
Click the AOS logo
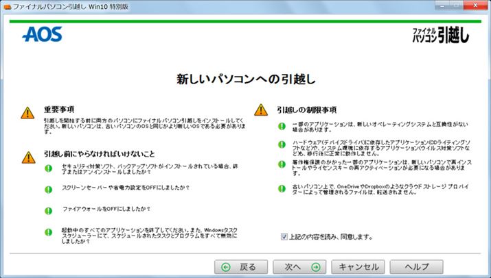(43, 34)
